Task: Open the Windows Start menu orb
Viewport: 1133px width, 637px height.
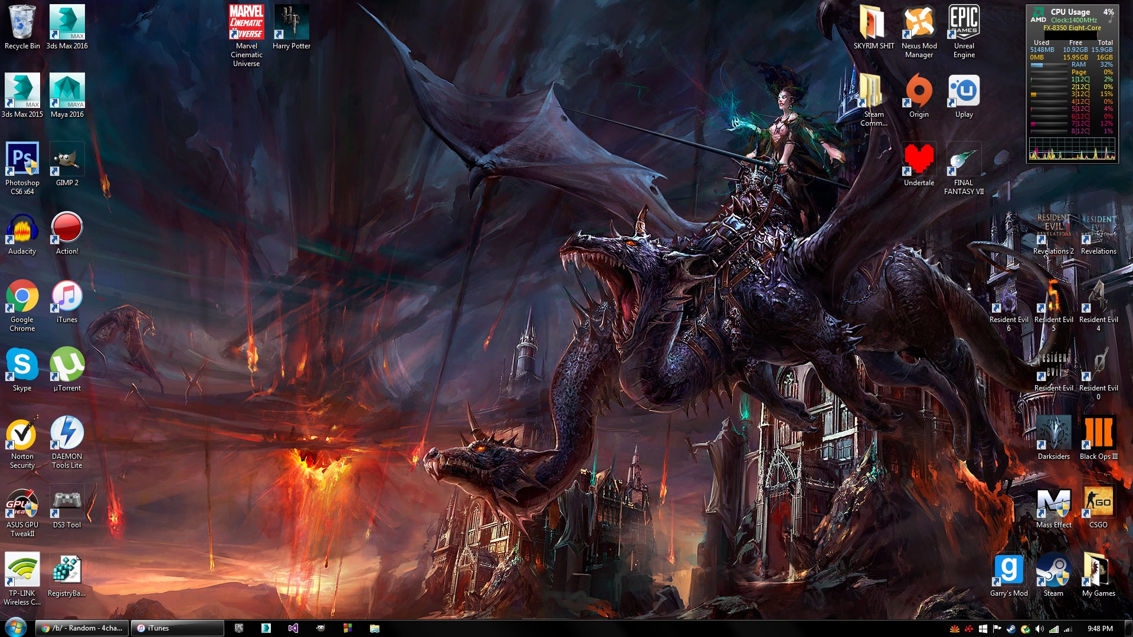Action: tap(16, 628)
